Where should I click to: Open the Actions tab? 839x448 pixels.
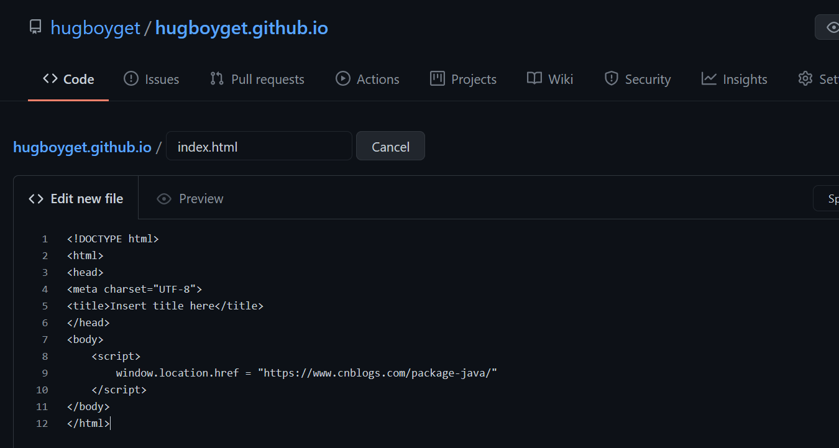[368, 79]
